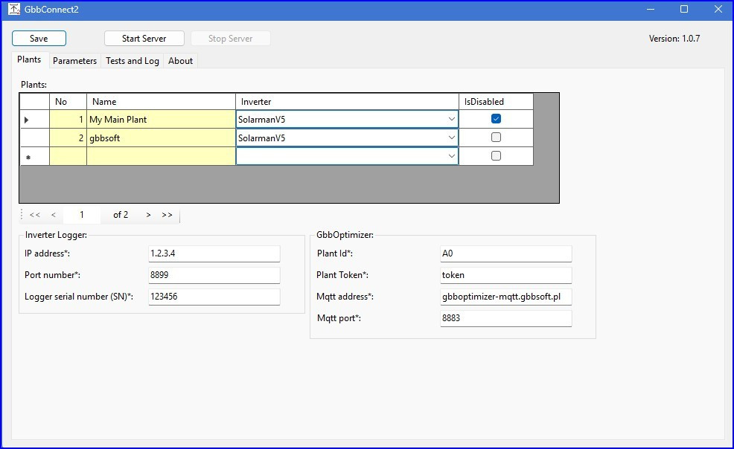
Task: Select the My Main Plant name cell
Action: [x=161, y=119]
